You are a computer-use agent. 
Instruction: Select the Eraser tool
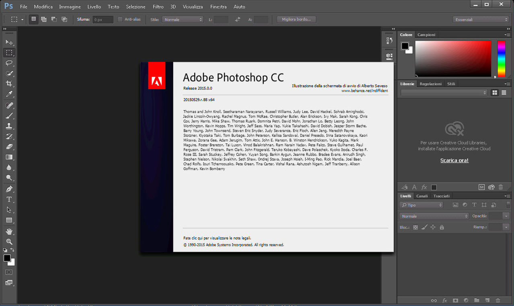coord(9,147)
